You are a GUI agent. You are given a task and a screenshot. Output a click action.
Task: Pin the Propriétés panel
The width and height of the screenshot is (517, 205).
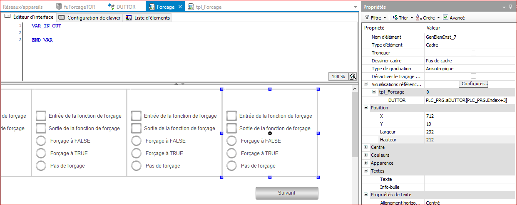pos(510,7)
